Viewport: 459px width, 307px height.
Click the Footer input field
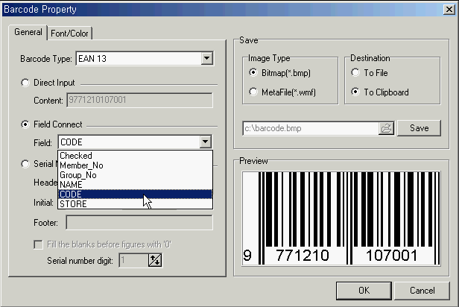139,223
